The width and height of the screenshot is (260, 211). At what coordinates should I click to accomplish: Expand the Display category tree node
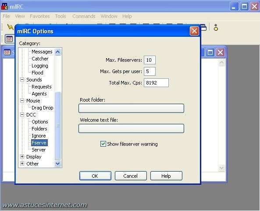22,157
